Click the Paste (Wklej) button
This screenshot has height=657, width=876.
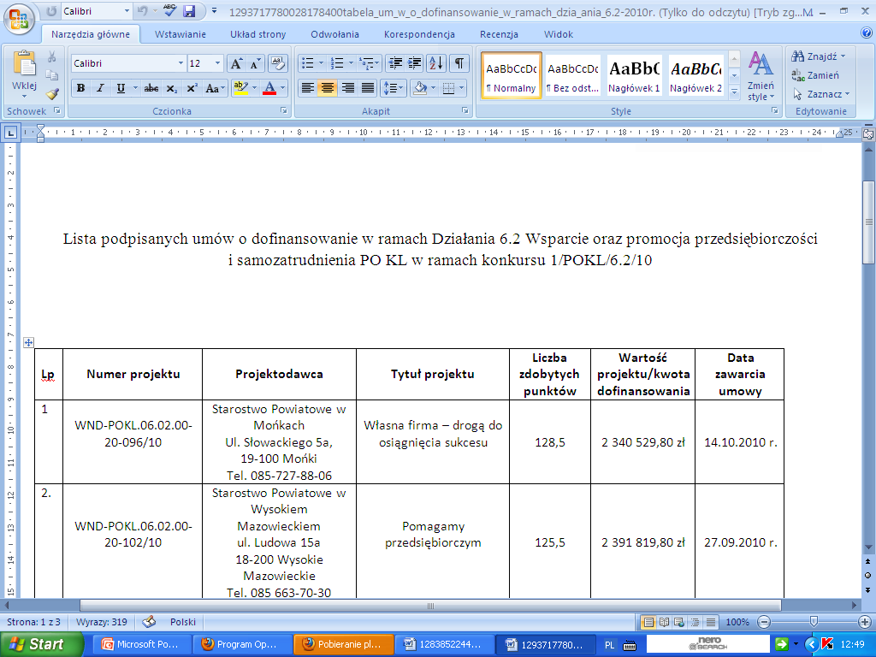[24, 72]
